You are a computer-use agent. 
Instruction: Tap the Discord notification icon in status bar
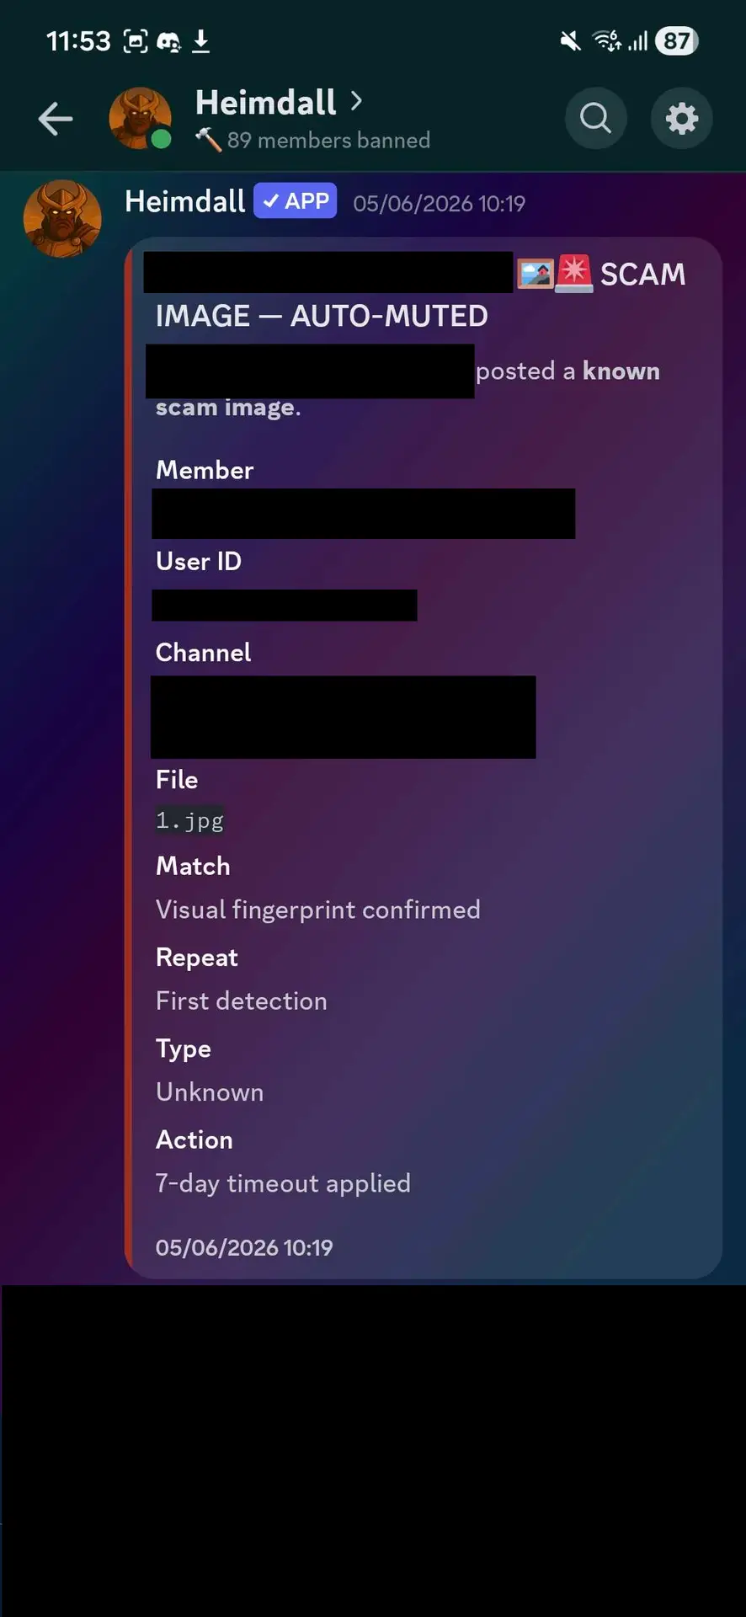(x=168, y=41)
